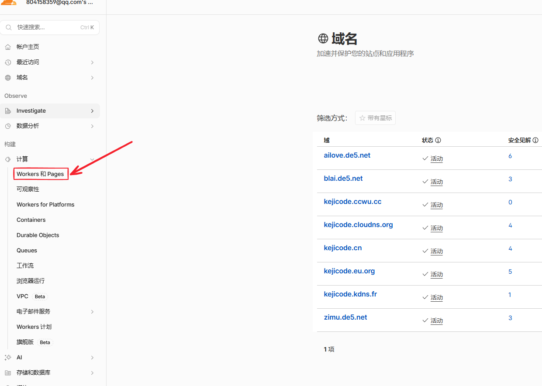Click the checkmark icon in ailove.de5.net row
The height and width of the screenshot is (386, 542).
tap(425, 159)
